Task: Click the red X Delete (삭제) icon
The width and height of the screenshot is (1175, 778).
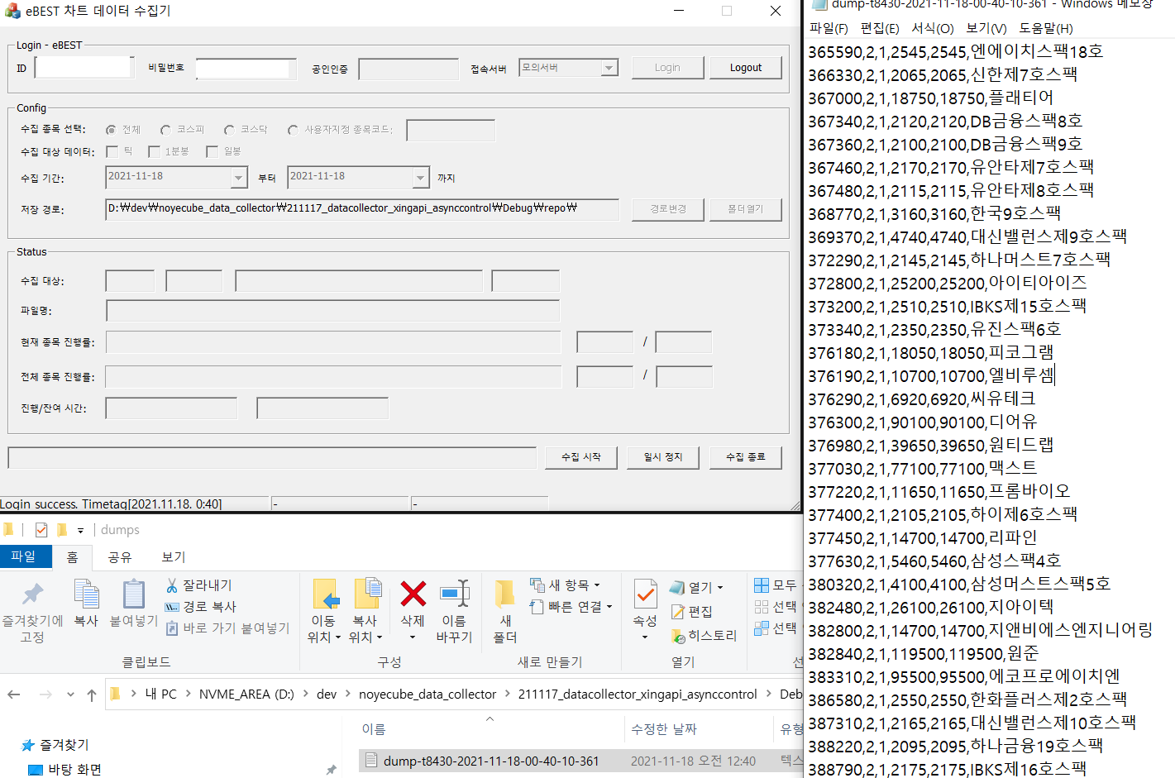Action: [x=413, y=594]
